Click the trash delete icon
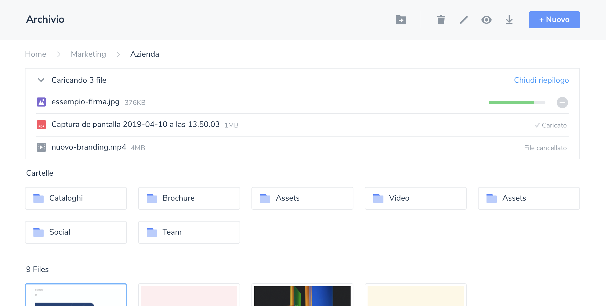606x306 pixels. (x=441, y=20)
